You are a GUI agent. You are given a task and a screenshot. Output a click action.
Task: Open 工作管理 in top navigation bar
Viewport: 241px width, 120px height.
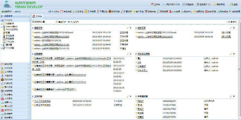90,11
